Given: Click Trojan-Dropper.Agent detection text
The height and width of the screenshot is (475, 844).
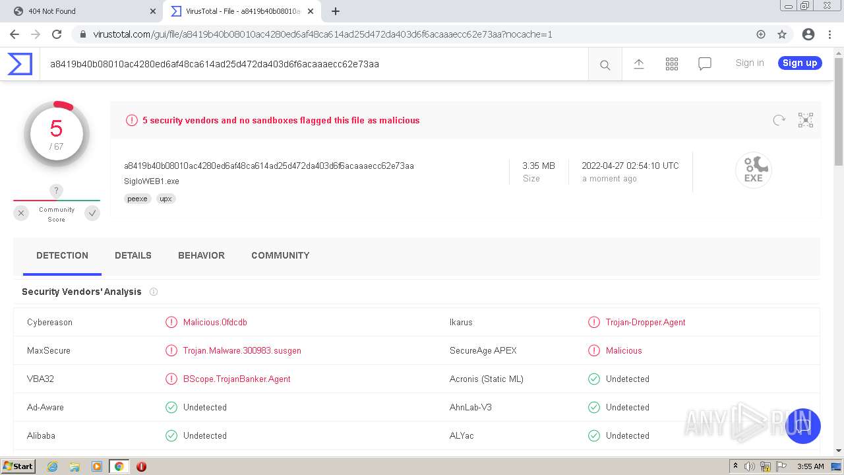Looking at the screenshot, I should (646, 322).
